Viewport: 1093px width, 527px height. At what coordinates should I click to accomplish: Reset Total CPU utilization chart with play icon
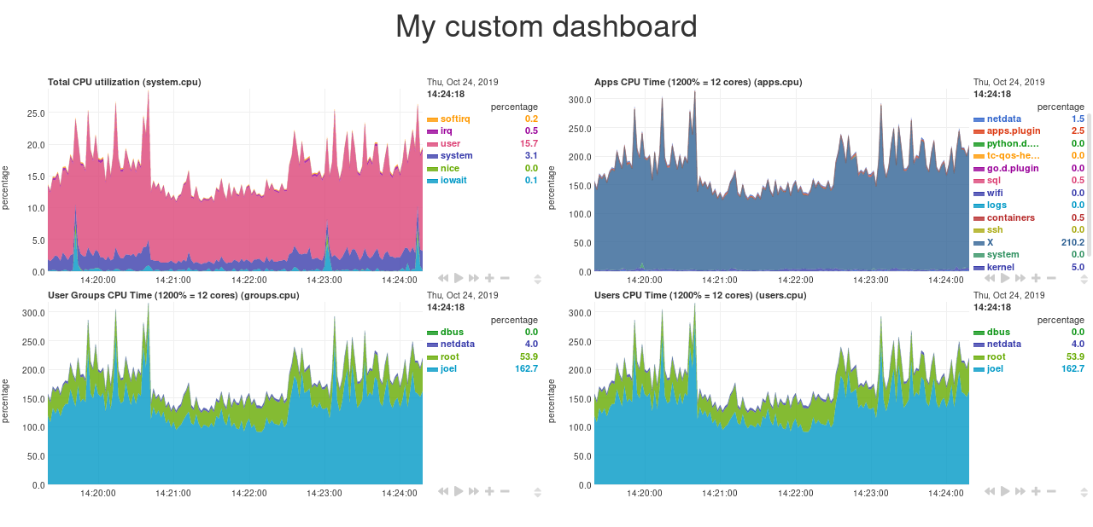(x=459, y=278)
